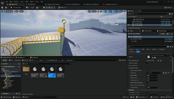This screenshot has height=99, width=174.
Task: Select the translate gizmo tool in viewport
Action: tap(91, 11)
